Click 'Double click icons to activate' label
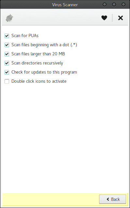The height and width of the screenshot is (208, 130). (39, 81)
